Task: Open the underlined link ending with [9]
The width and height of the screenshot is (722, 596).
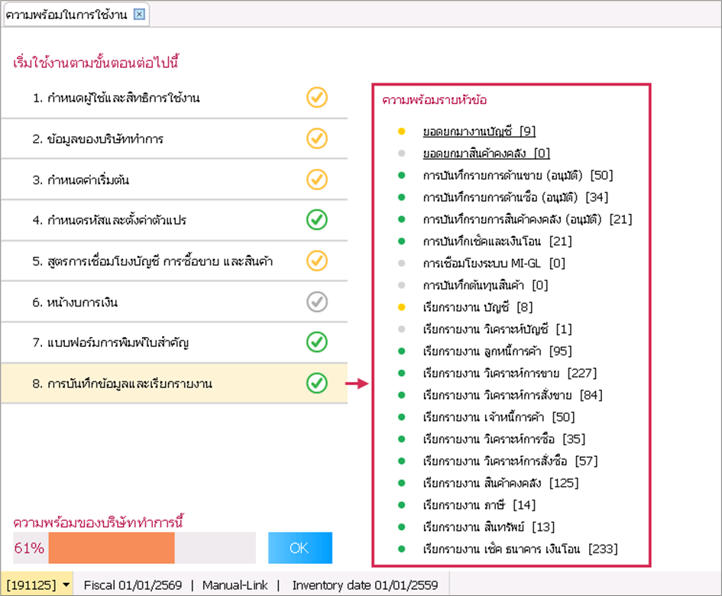Action: 479,131
